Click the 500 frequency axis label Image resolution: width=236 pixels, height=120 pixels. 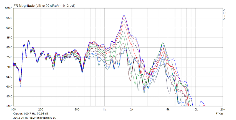click(x=77, y=109)
